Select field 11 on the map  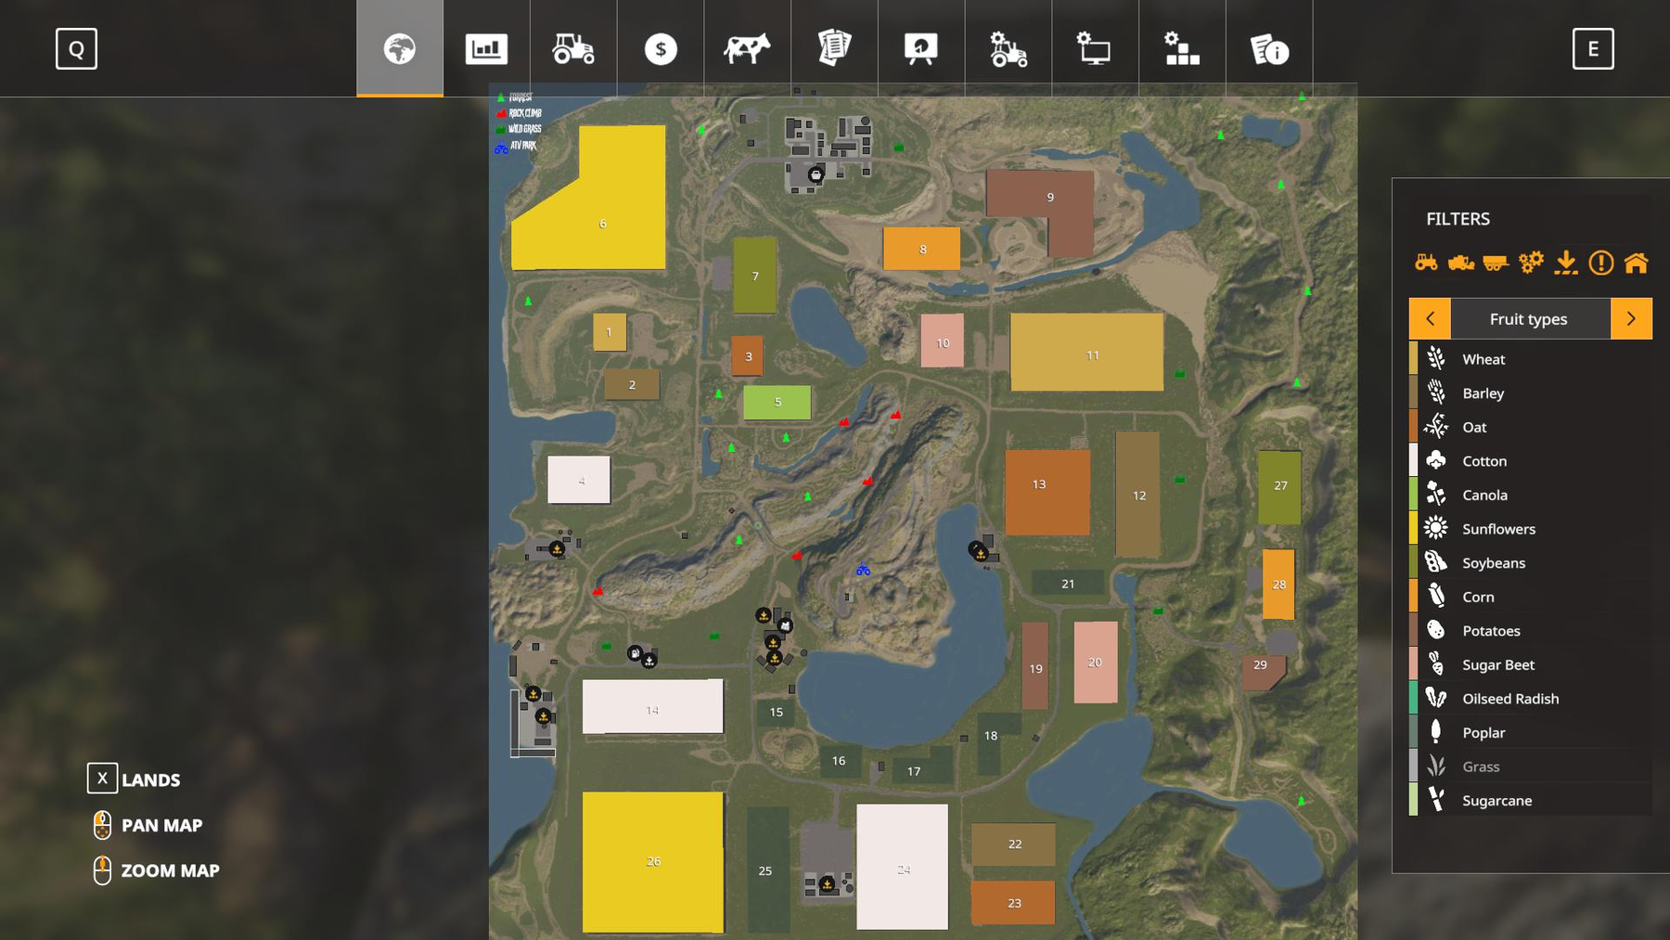pyautogui.click(x=1086, y=352)
